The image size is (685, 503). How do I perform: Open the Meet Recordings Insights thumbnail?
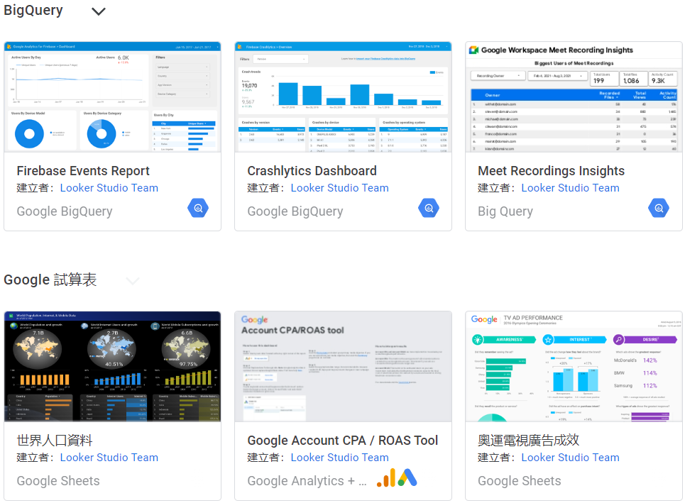pos(574,97)
